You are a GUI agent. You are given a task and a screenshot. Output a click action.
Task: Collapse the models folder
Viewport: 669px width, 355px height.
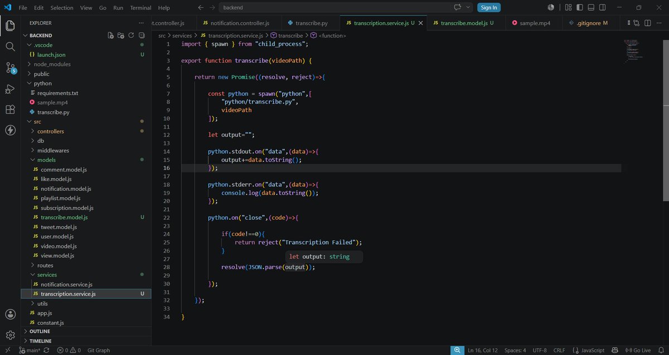[x=86, y=160]
